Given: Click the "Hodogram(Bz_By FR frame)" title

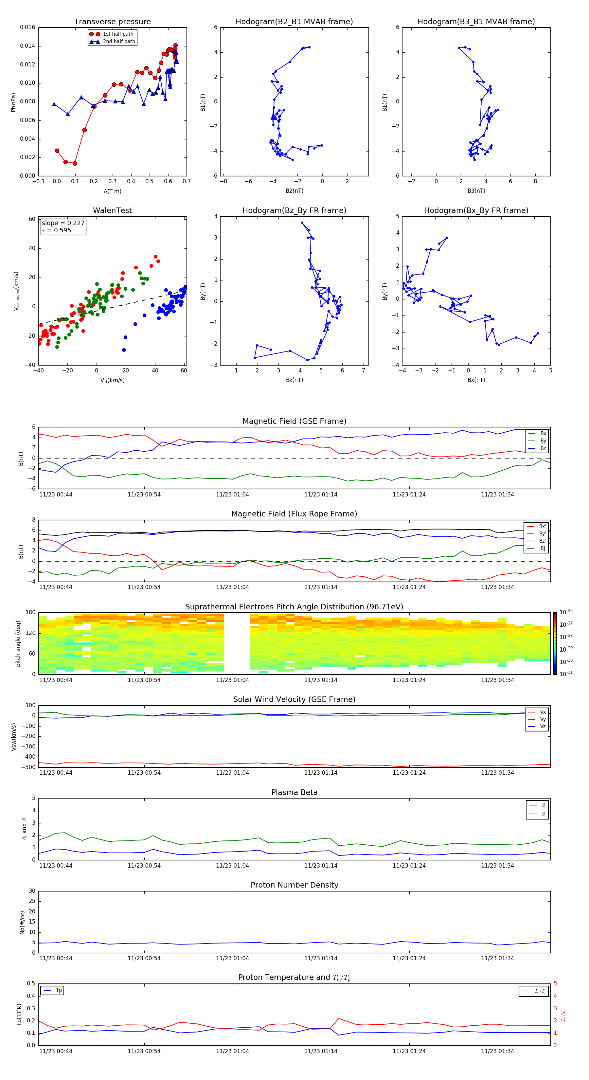Looking at the screenshot, I should pyautogui.click(x=294, y=210).
